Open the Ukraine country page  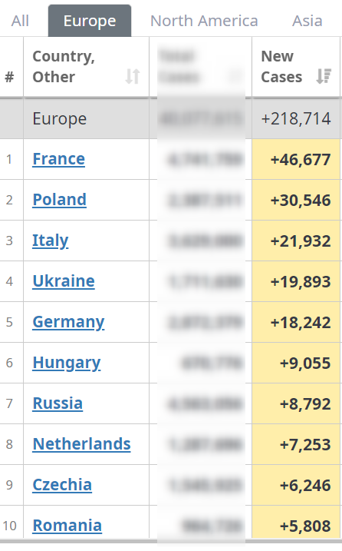tap(64, 281)
